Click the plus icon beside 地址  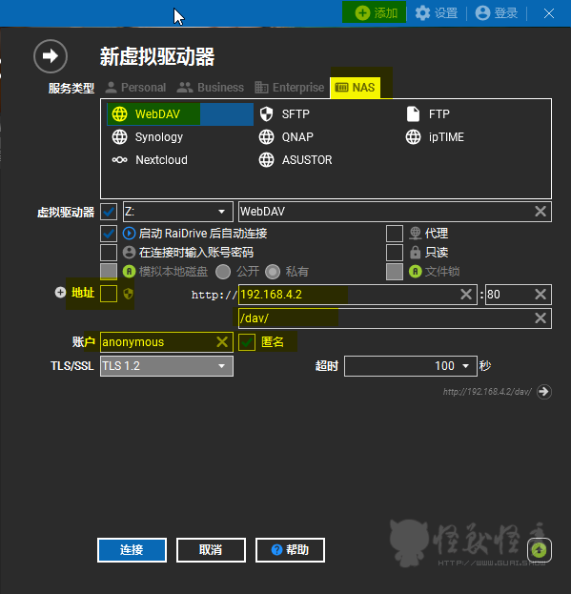pos(60,293)
